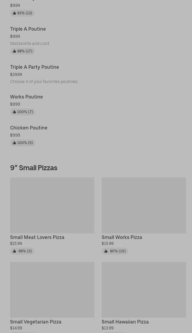Click thumbs-up icon on Small Meat Lovers Pizza
The width and height of the screenshot is (192, 333).
tap(14, 251)
